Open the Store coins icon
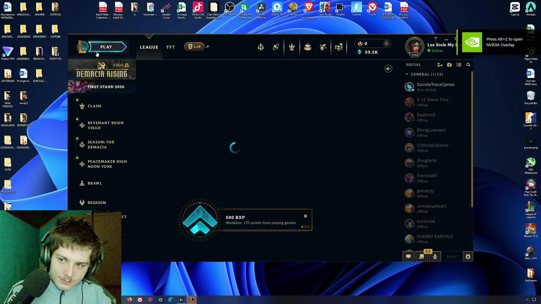Viewport: 541px width, 304px height. click(339, 47)
